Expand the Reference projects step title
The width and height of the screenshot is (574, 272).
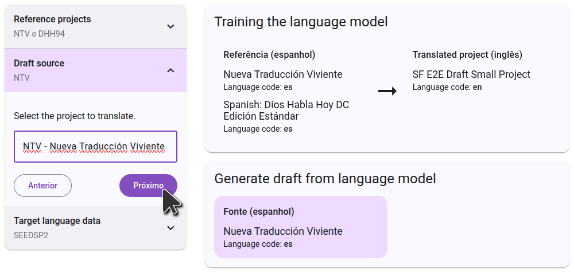[52, 19]
